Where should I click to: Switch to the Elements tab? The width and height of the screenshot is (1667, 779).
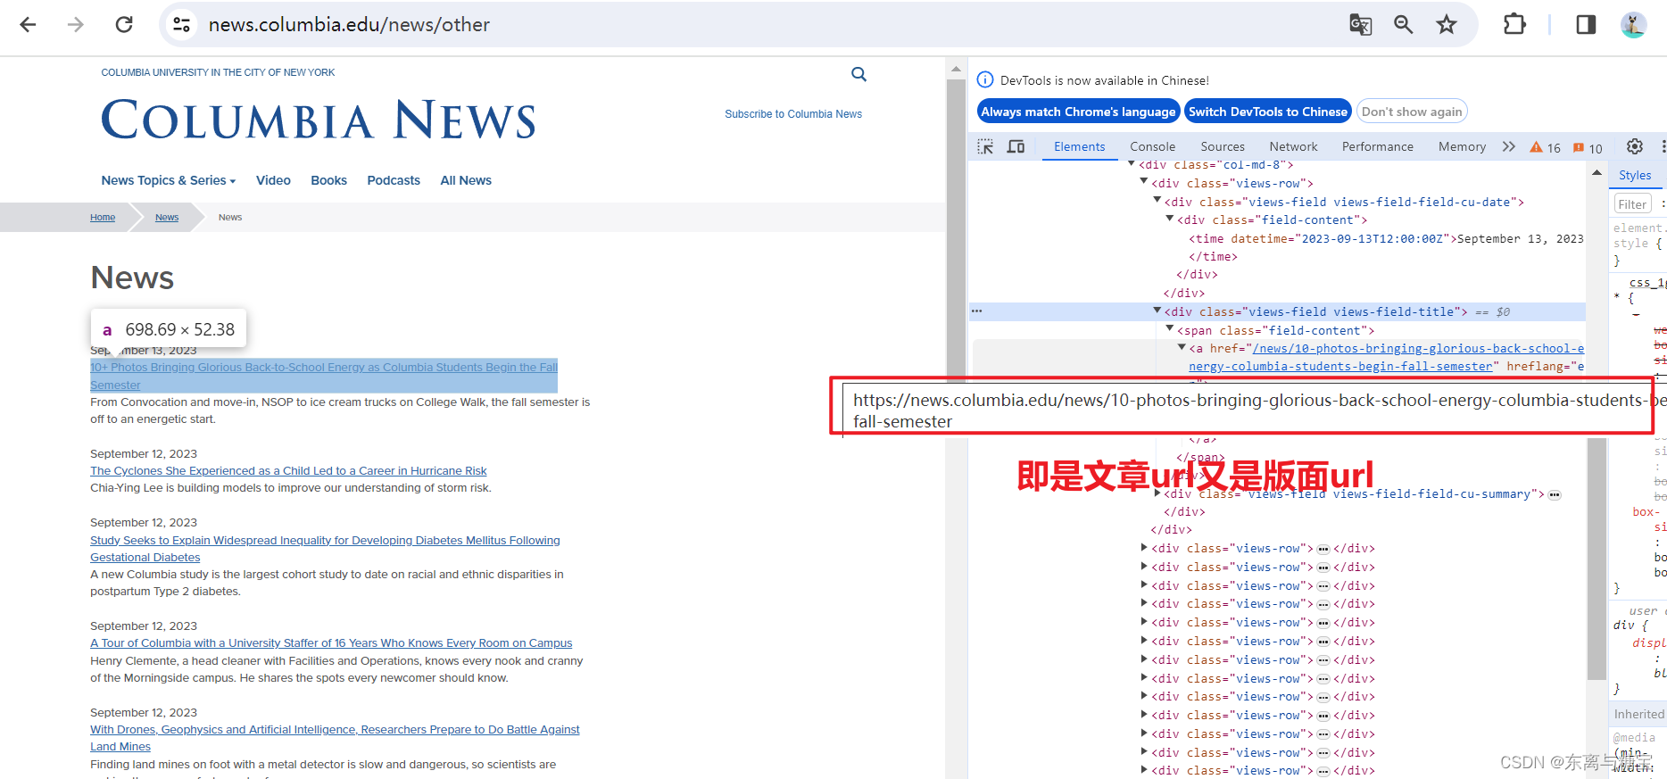pyautogui.click(x=1079, y=147)
